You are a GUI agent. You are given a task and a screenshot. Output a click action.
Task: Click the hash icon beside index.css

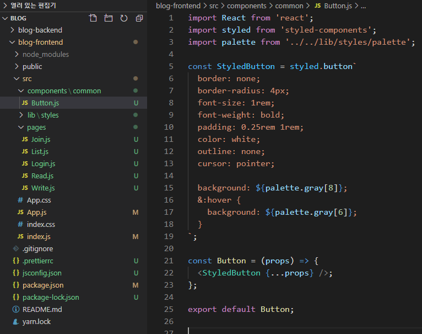(20, 224)
